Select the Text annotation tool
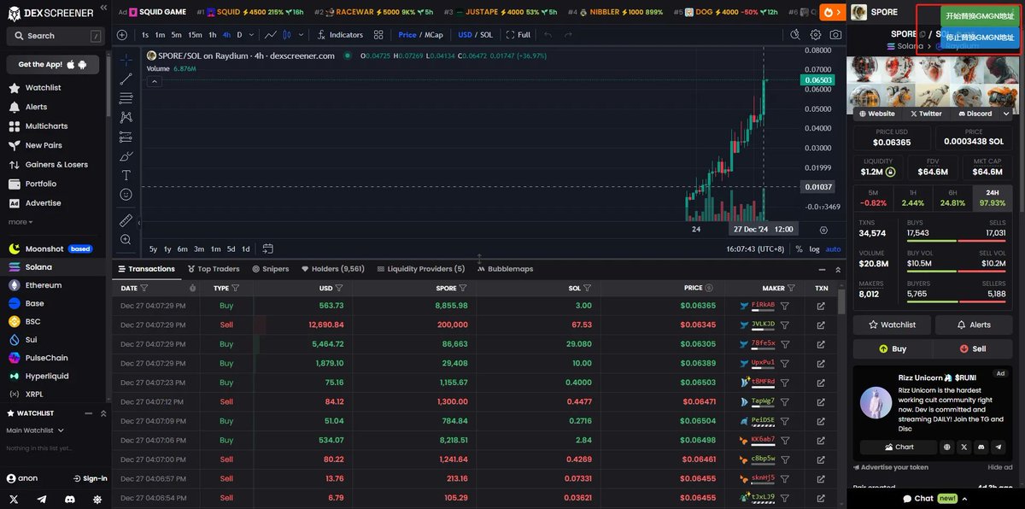 coord(126,175)
